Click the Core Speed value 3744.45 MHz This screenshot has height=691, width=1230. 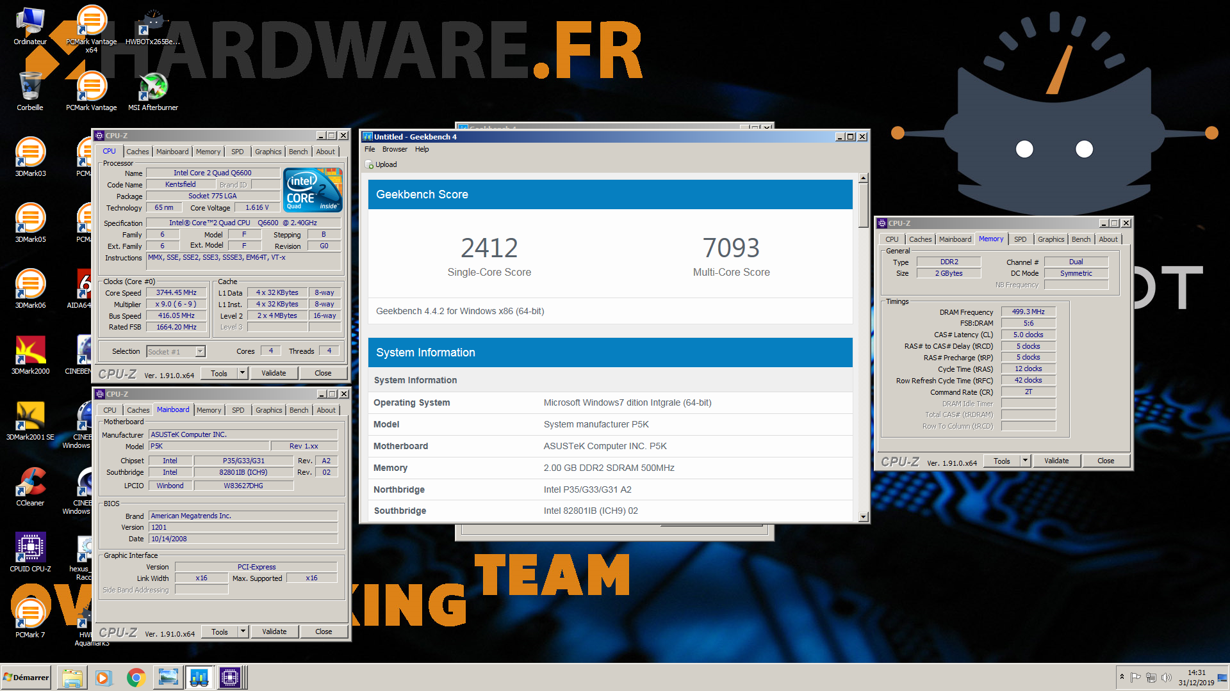176,293
